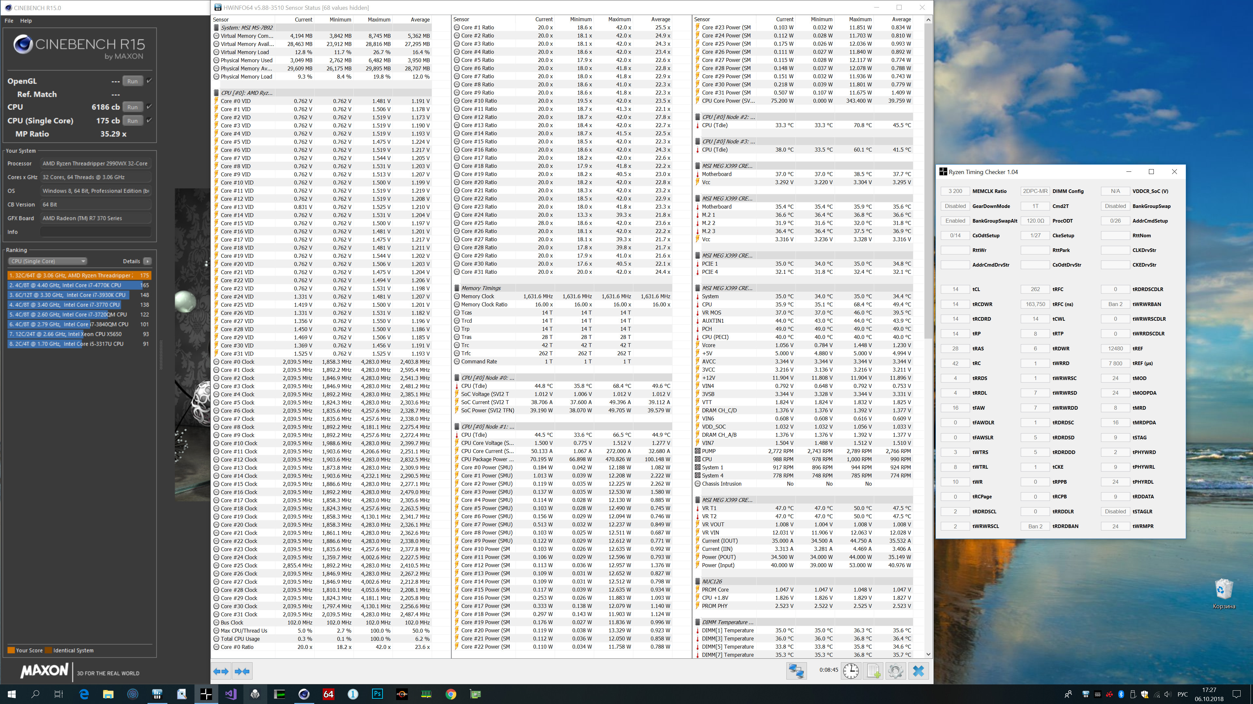Click the Info input field in Cinebench
Viewport: 1253px width, 704px height.
(95, 232)
